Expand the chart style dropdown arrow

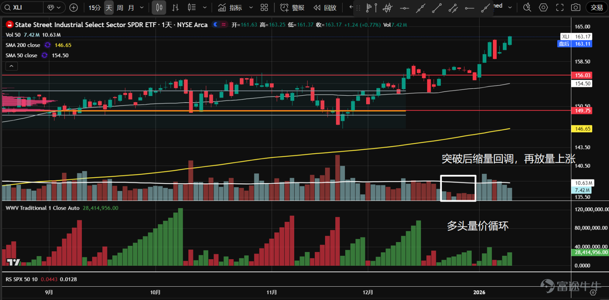tap(205, 8)
